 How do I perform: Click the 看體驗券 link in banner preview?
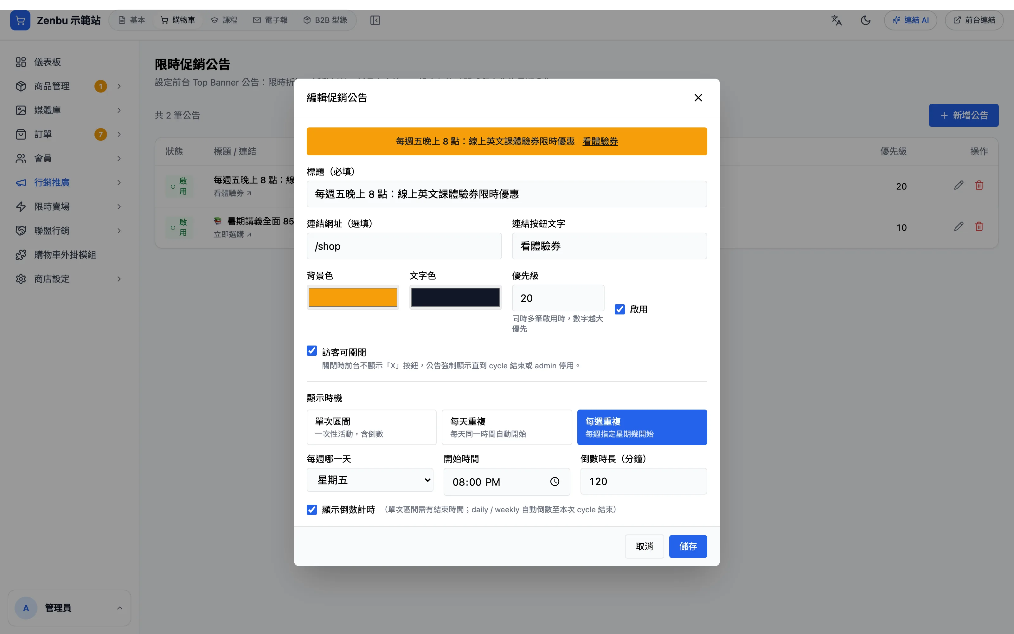click(600, 141)
